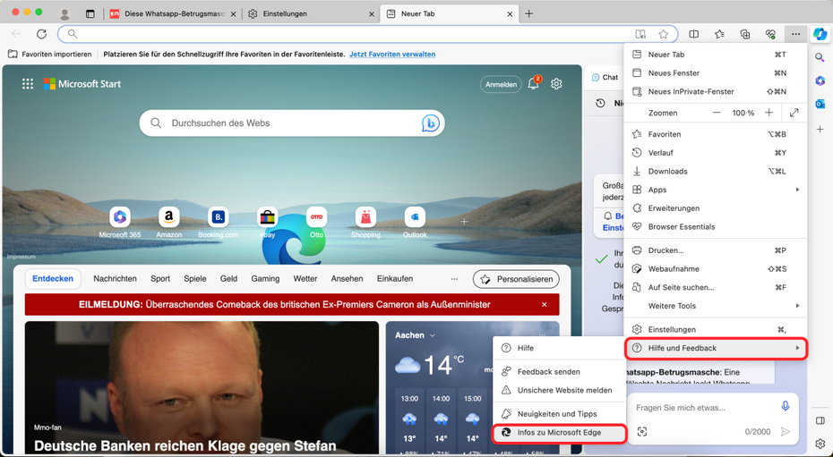
Task: Open page settings gear on Microsoft Start
Action: coord(556,84)
